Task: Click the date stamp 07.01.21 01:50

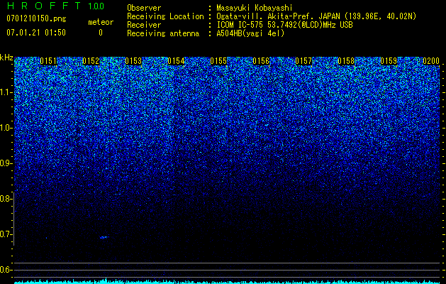Action: pos(36,33)
